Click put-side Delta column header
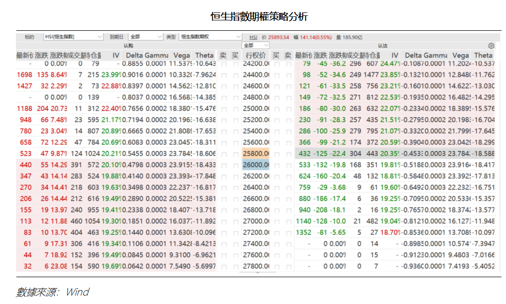 coord(414,55)
